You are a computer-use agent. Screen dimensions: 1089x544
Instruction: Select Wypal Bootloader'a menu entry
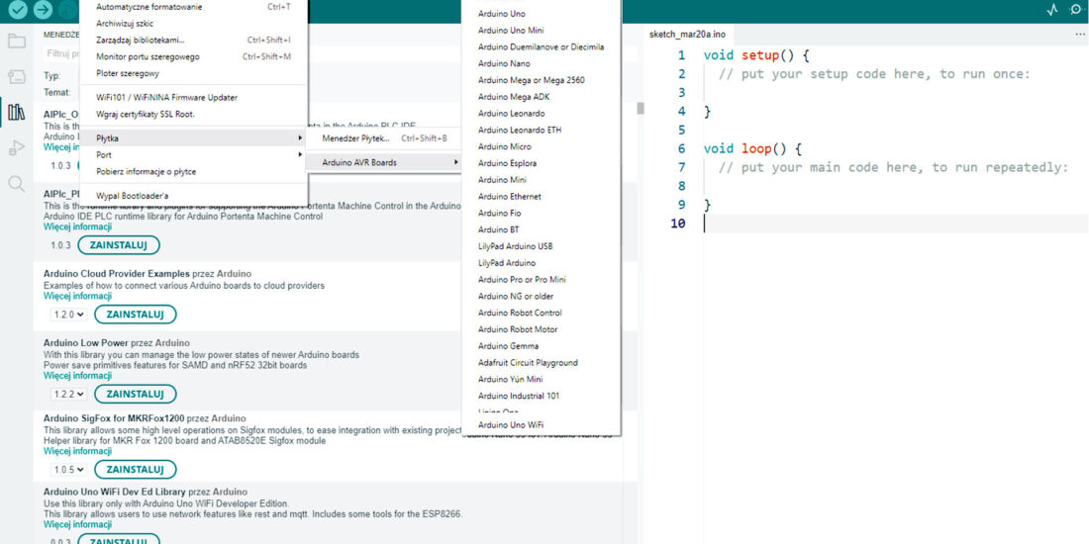(193, 197)
